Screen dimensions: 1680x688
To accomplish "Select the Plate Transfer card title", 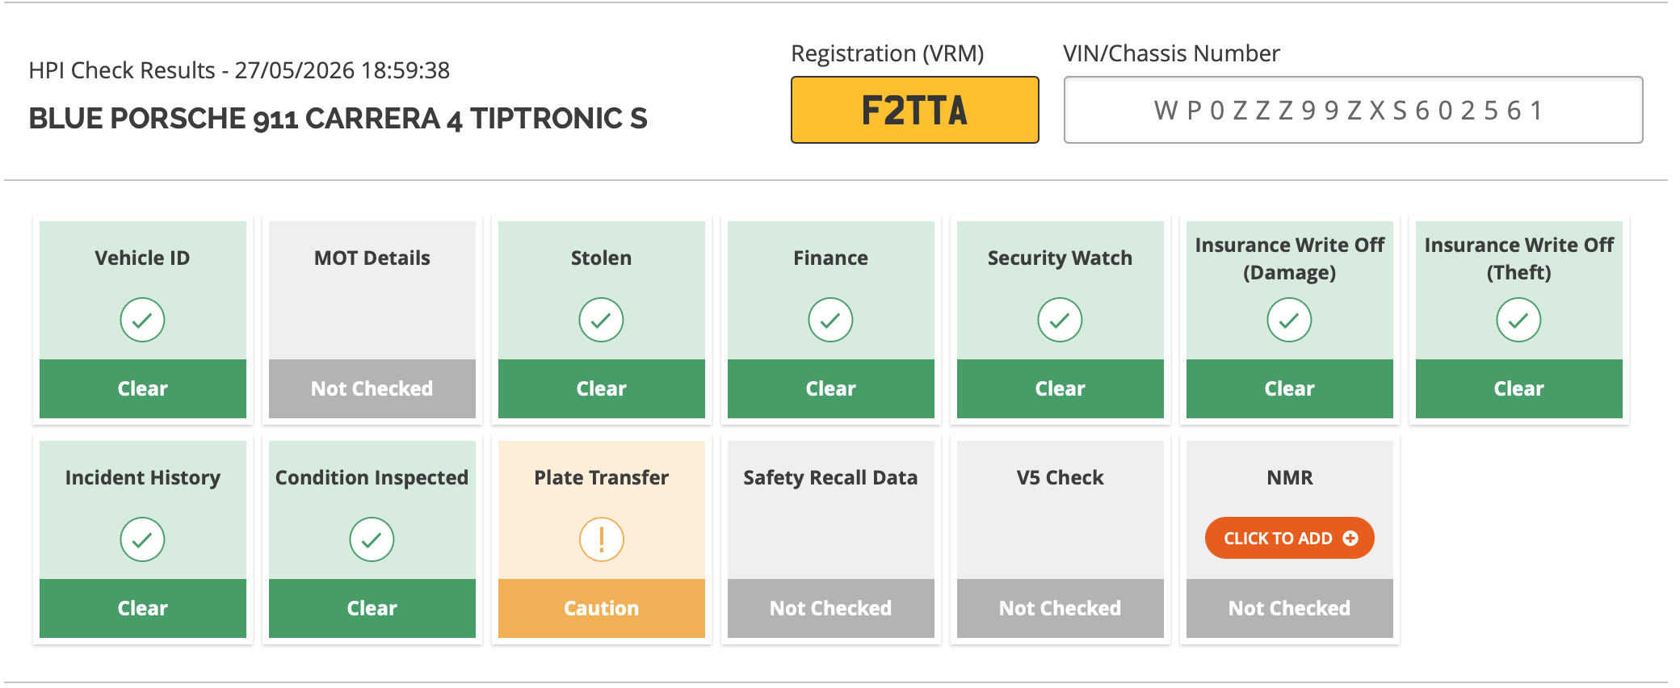I will click(602, 478).
